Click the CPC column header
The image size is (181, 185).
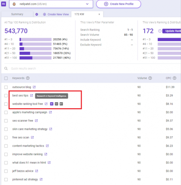[x=168, y=78]
